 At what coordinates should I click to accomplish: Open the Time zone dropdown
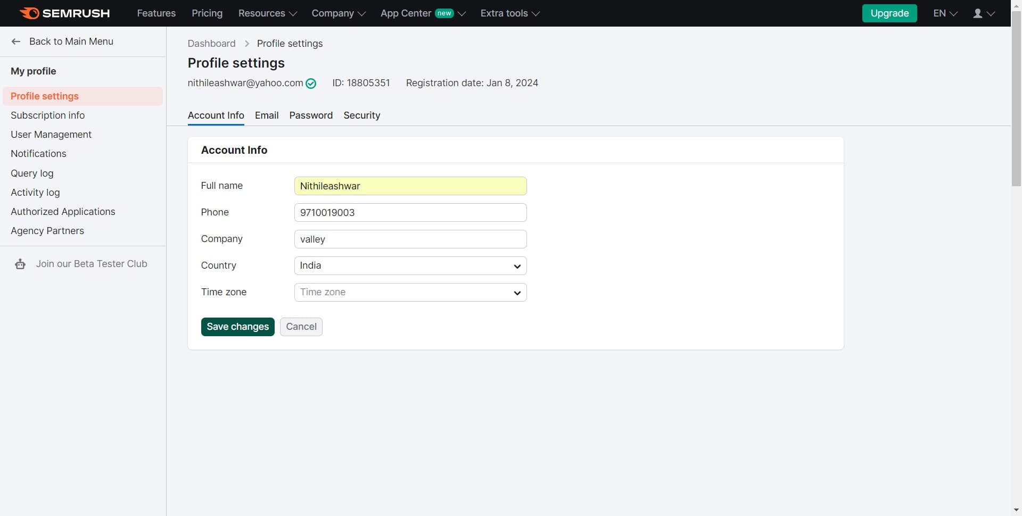tap(410, 293)
